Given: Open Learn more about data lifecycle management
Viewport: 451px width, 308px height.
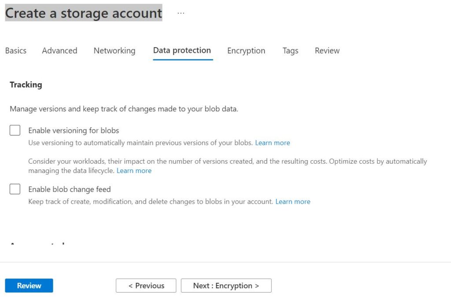Looking at the screenshot, I should (x=134, y=171).
